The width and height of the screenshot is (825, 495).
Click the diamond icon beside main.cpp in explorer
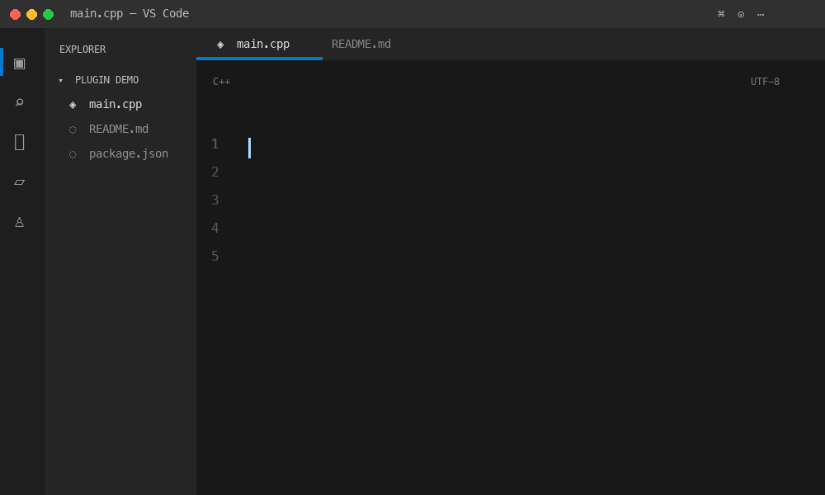(73, 106)
